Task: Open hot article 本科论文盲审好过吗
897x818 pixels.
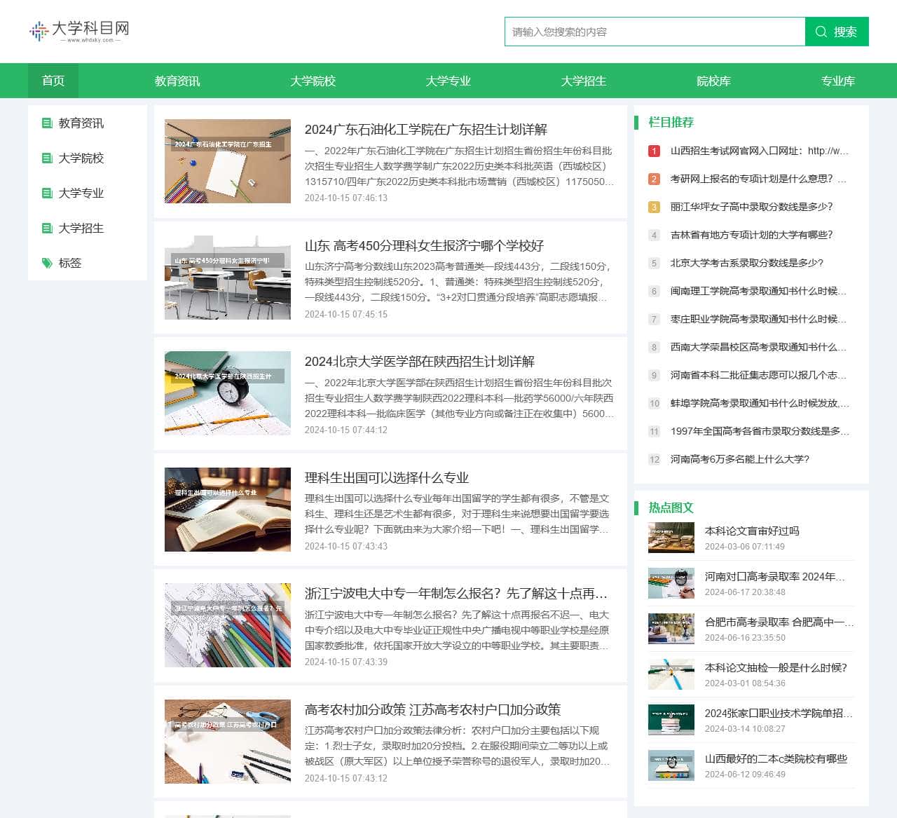Action: pyautogui.click(x=752, y=531)
